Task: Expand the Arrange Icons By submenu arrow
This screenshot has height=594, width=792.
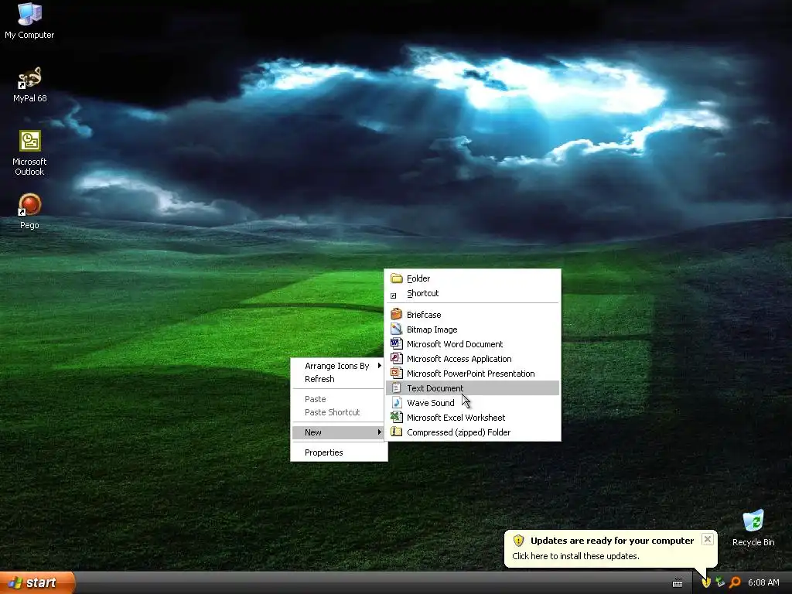Action: tap(379, 365)
